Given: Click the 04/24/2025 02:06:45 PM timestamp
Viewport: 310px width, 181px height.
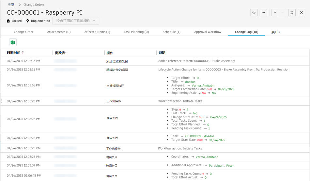Looking at the screenshot, I should click(24, 175).
